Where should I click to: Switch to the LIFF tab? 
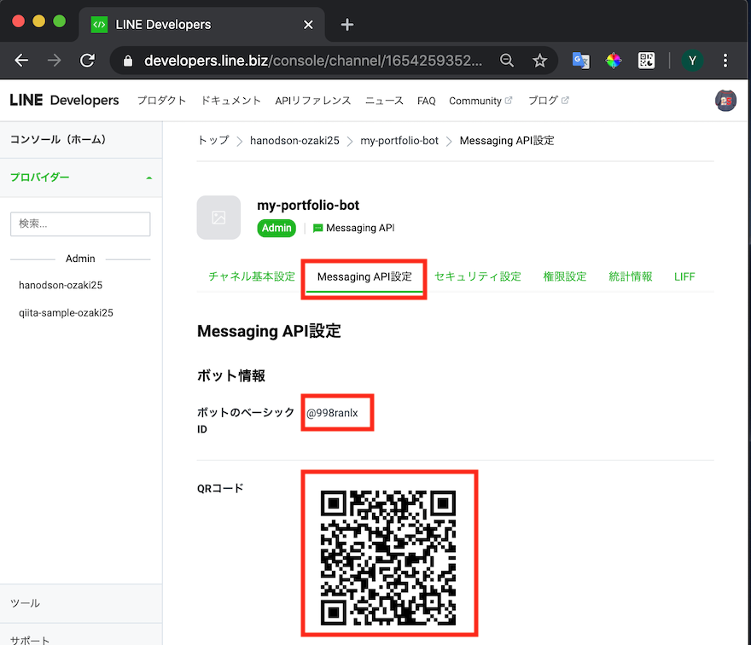684,276
